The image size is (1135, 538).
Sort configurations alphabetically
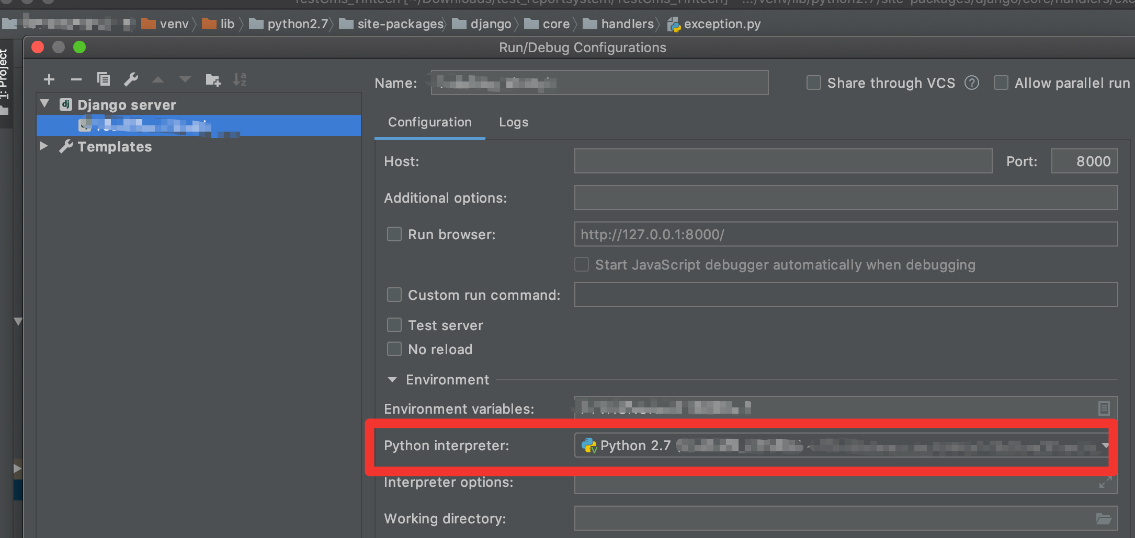(240, 79)
